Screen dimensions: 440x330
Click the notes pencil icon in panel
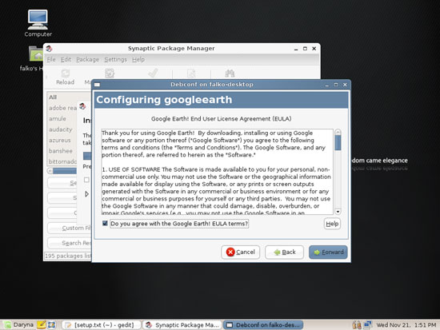[x=42, y=324]
